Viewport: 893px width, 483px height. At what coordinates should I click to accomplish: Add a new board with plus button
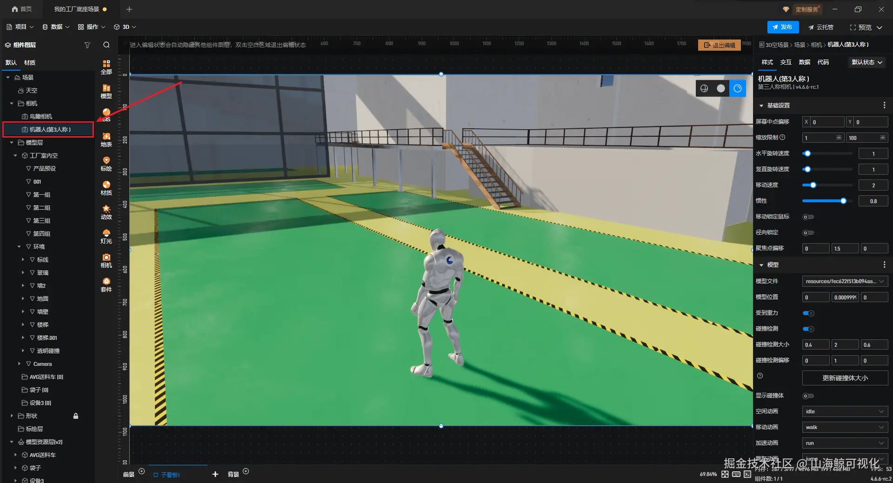tap(215, 474)
